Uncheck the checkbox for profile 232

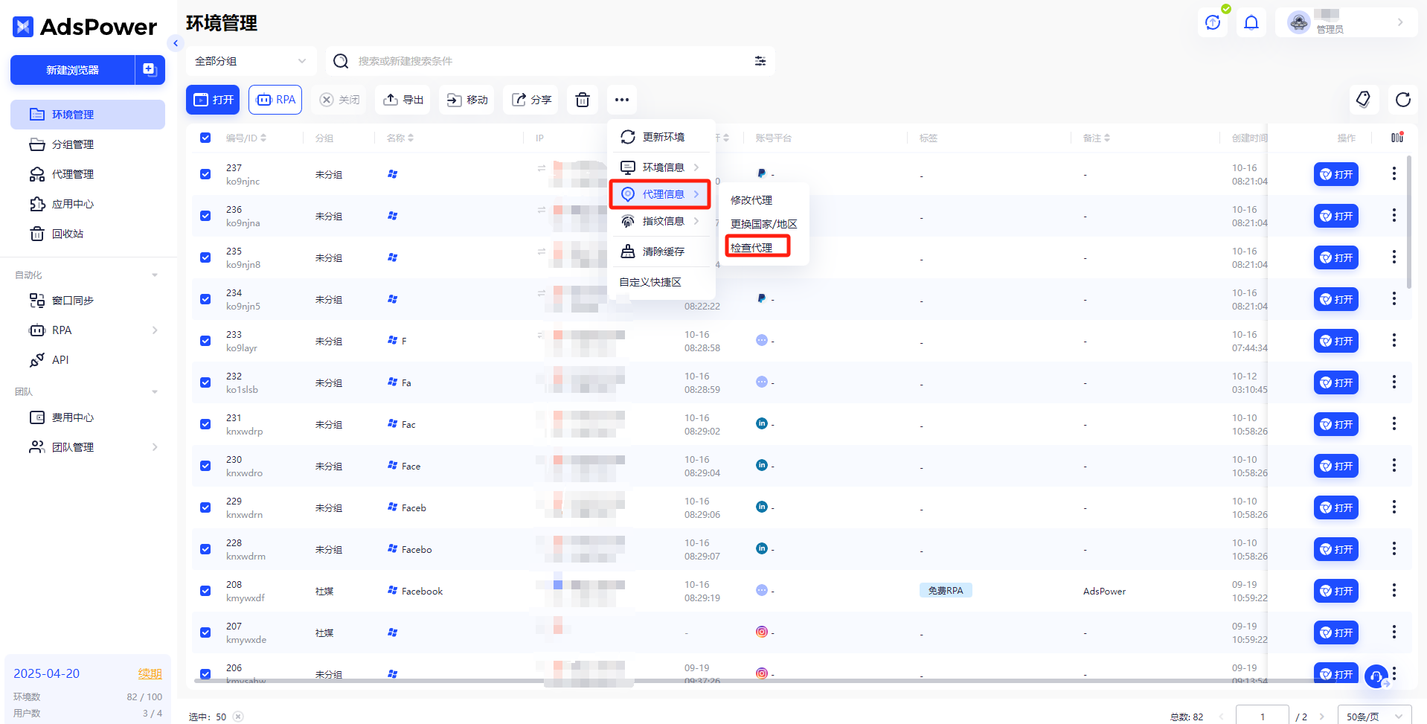[205, 382]
